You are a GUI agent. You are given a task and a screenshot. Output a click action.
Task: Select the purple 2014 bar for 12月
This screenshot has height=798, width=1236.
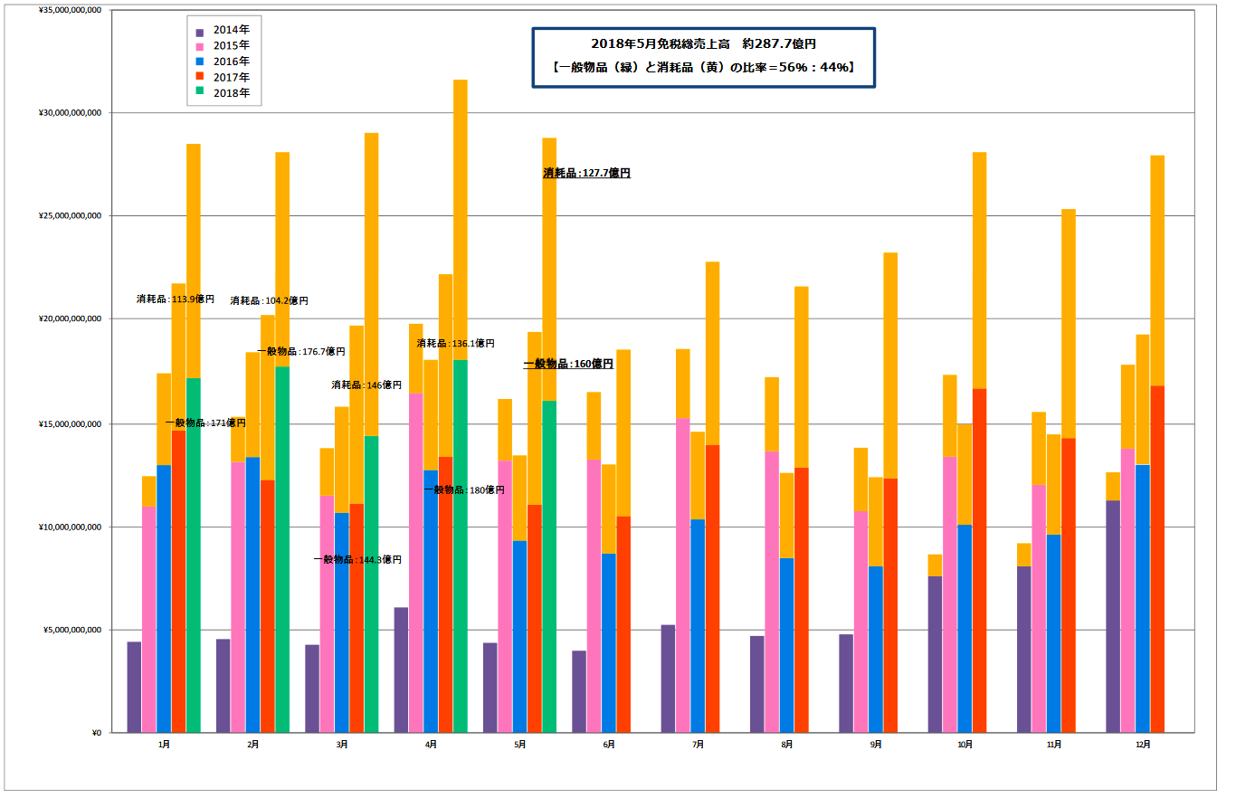(1113, 615)
